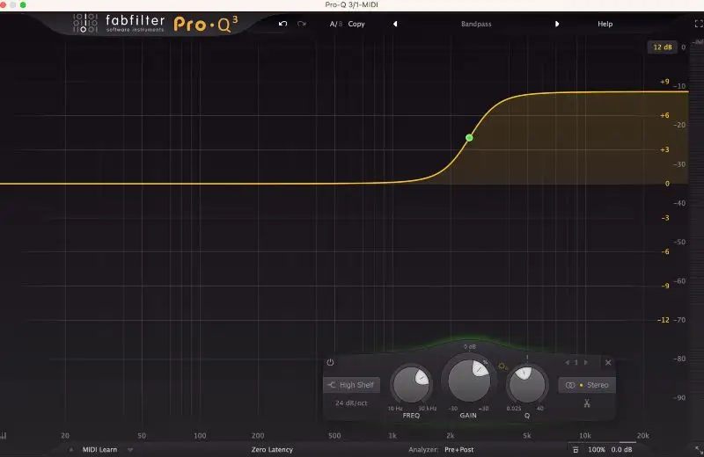
Task: Close the band controls panel
Action: pos(608,362)
